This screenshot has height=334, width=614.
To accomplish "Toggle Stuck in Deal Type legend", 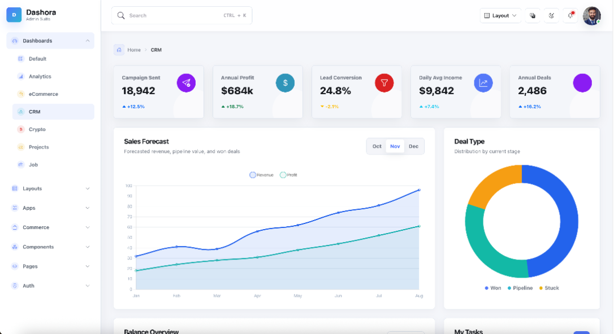I will pos(549,288).
